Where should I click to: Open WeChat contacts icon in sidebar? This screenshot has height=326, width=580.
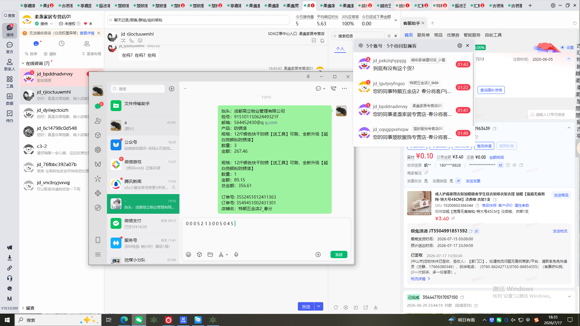(98, 121)
